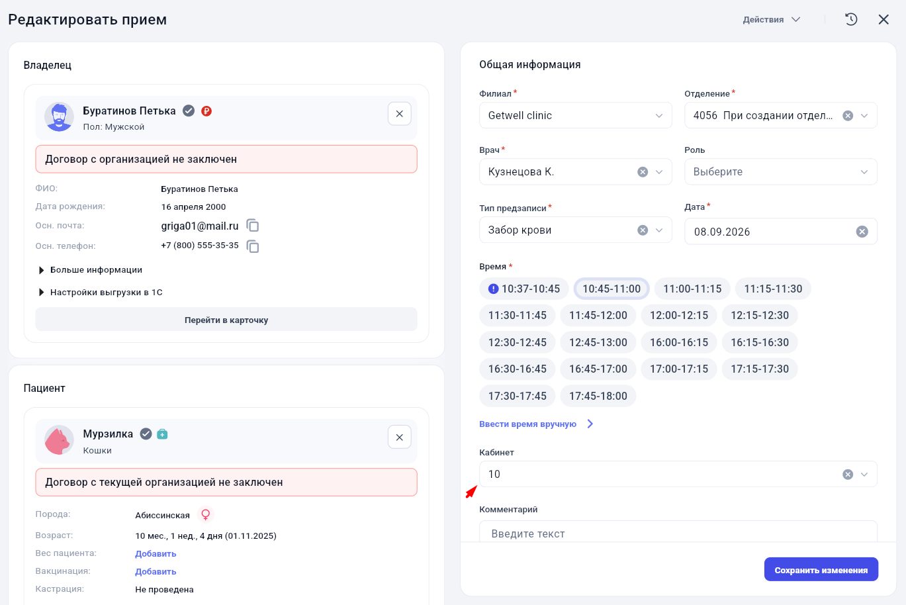This screenshot has height=605, width=906.
Task: Open the appointment change history clock icon
Action: coord(851,20)
